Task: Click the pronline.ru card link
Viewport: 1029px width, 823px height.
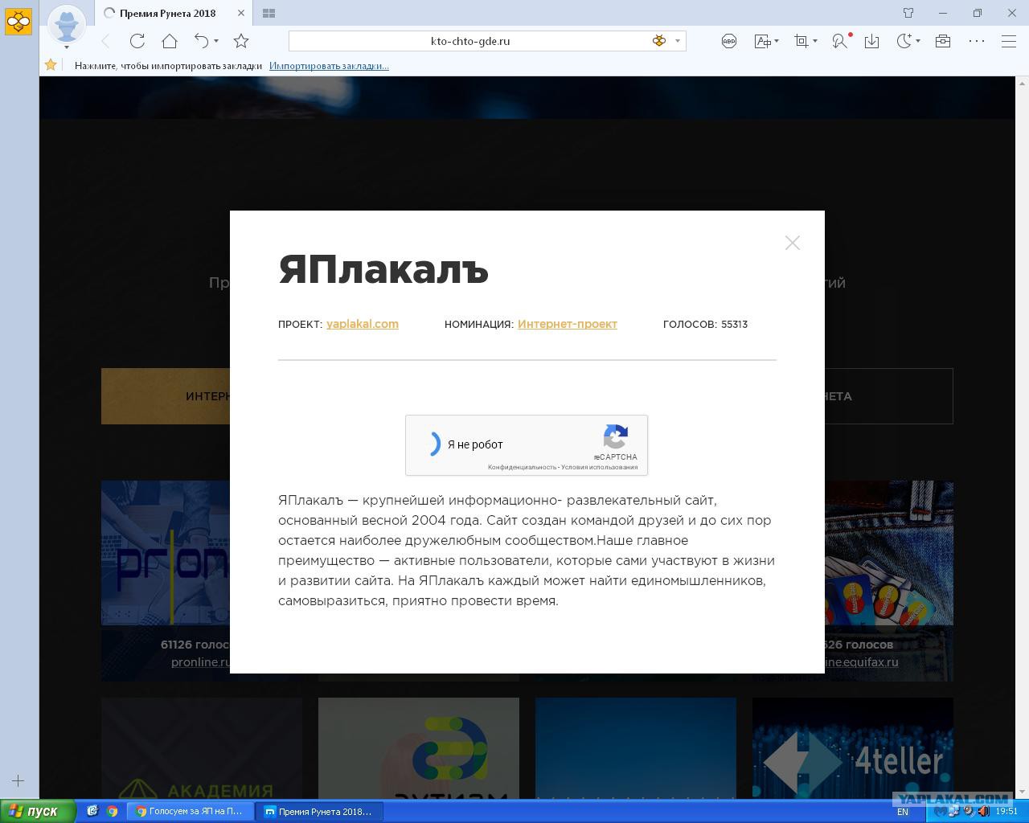Action: pyautogui.click(x=200, y=662)
